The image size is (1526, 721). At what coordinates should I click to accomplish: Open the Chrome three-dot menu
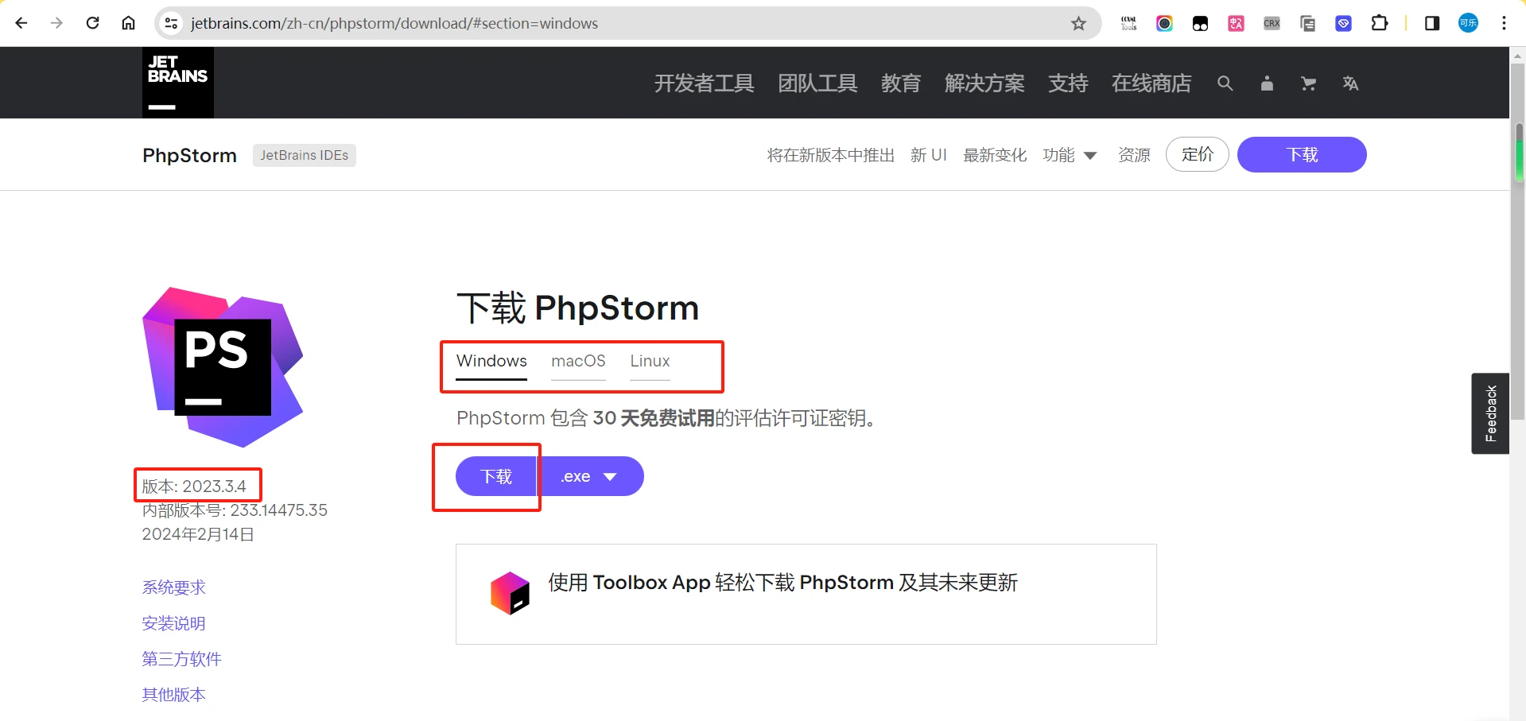pos(1504,23)
